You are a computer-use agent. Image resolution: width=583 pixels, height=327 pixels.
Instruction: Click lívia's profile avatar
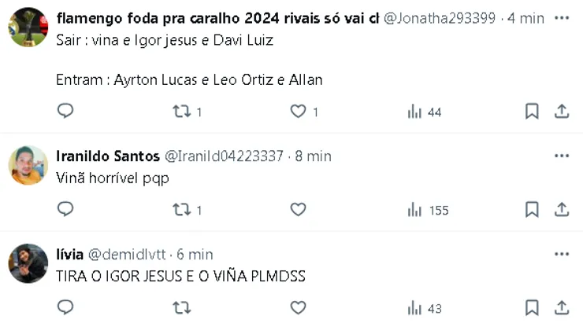28,263
